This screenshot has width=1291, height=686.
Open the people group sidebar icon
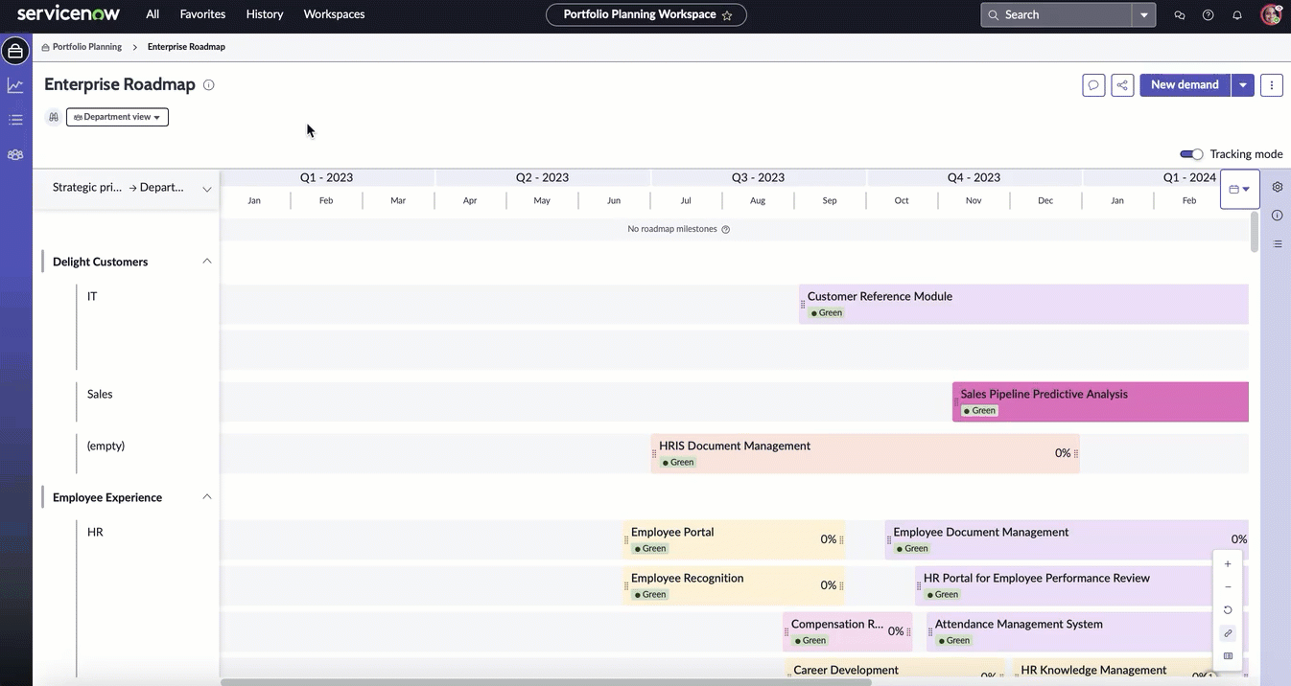tap(15, 154)
